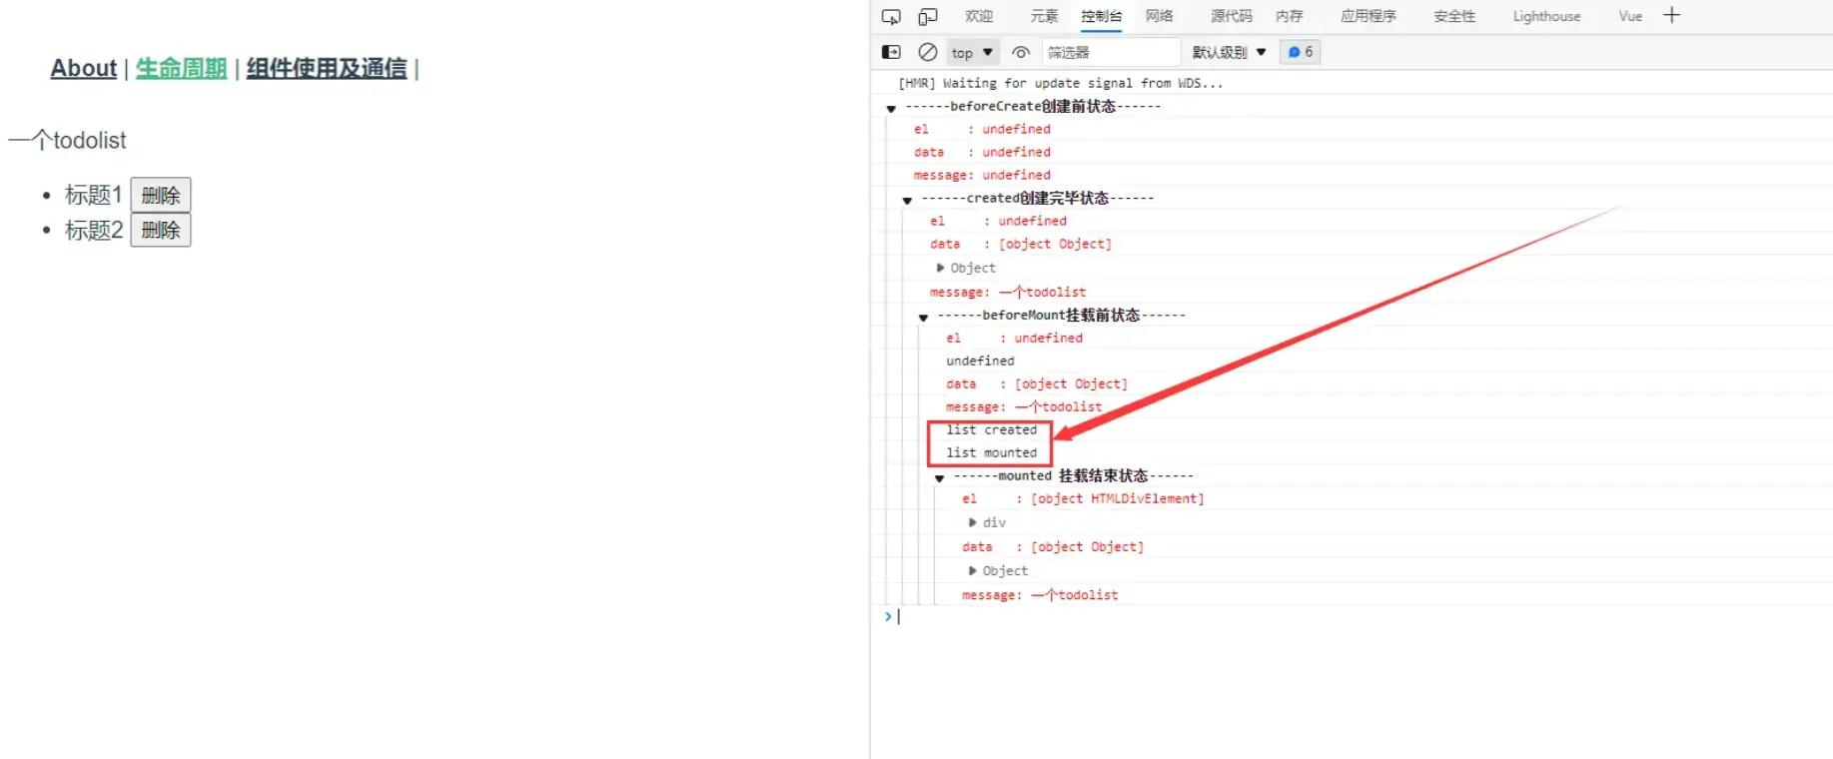Viewport: 1833px width, 759px height.
Task: Switch to the 元素 tab
Action: [1044, 16]
